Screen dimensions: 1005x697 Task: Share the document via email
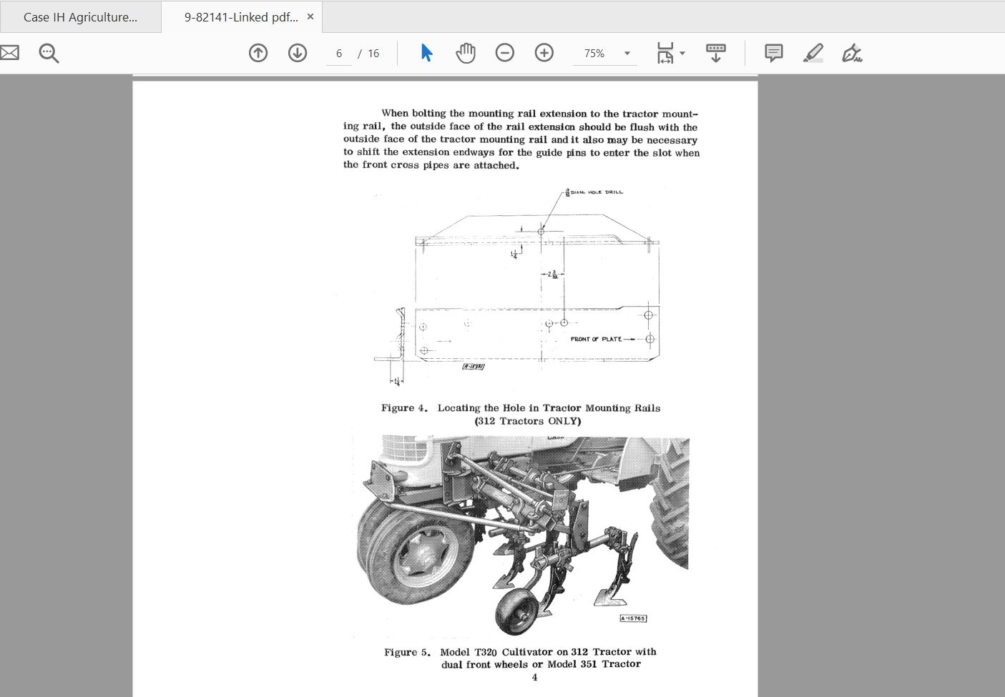(10, 52)
